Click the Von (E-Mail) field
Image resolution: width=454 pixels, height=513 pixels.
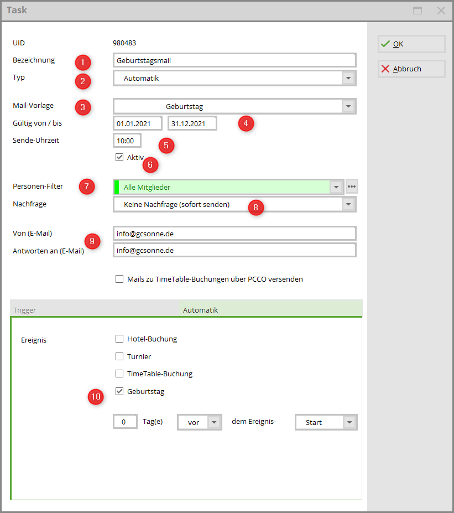coord(234,234)
